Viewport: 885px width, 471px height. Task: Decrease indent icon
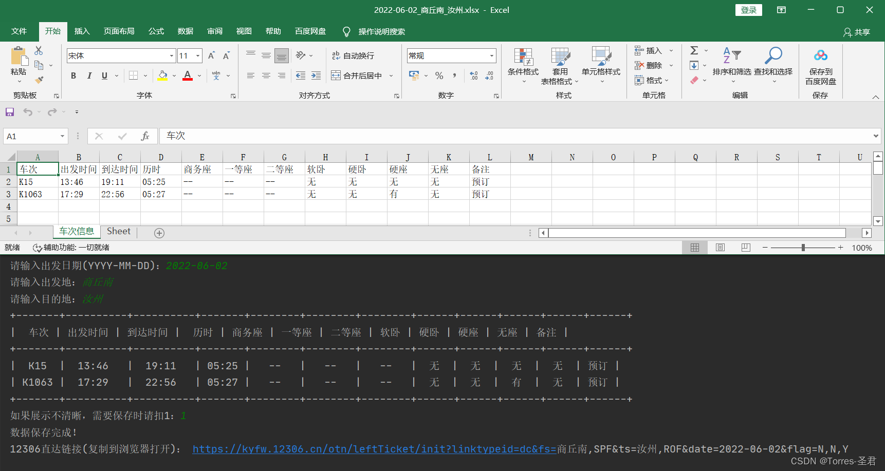(301, 76)
